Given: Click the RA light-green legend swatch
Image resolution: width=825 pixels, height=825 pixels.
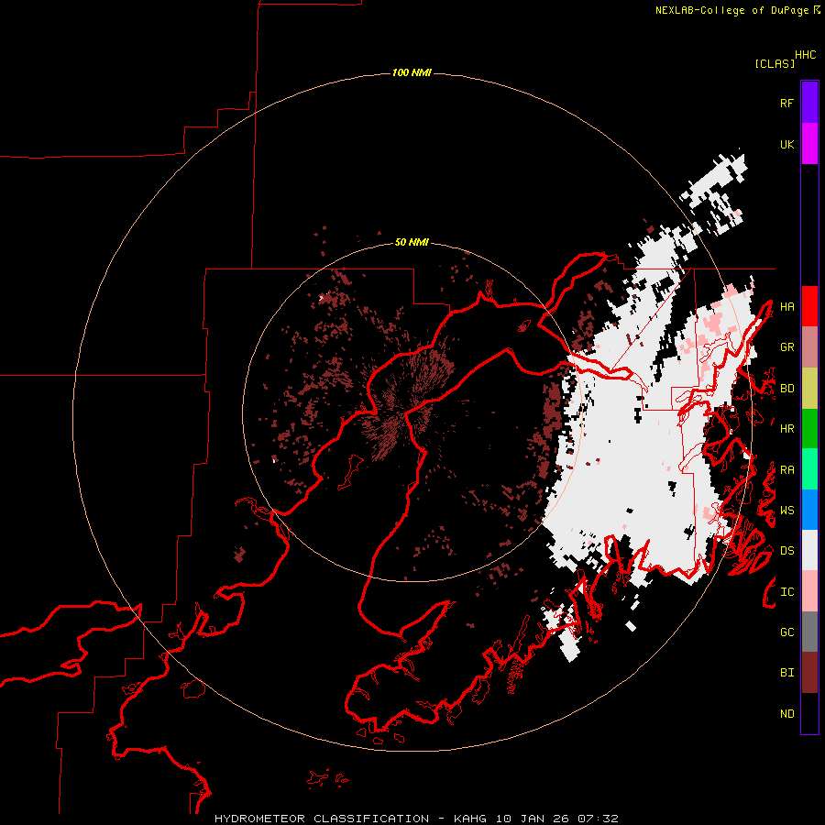Looking at the screenshot, I should pyautogui.click(x=809, y=469).
